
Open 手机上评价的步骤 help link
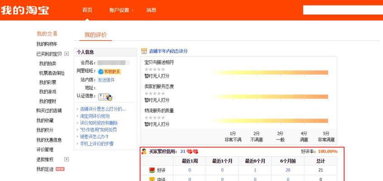click(97, 143)
